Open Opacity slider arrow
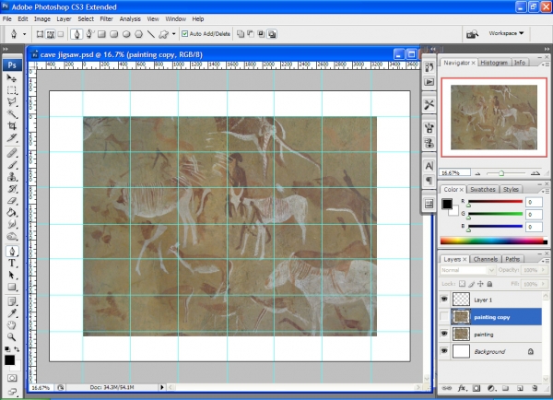553x400 pixels. (544, 270)
